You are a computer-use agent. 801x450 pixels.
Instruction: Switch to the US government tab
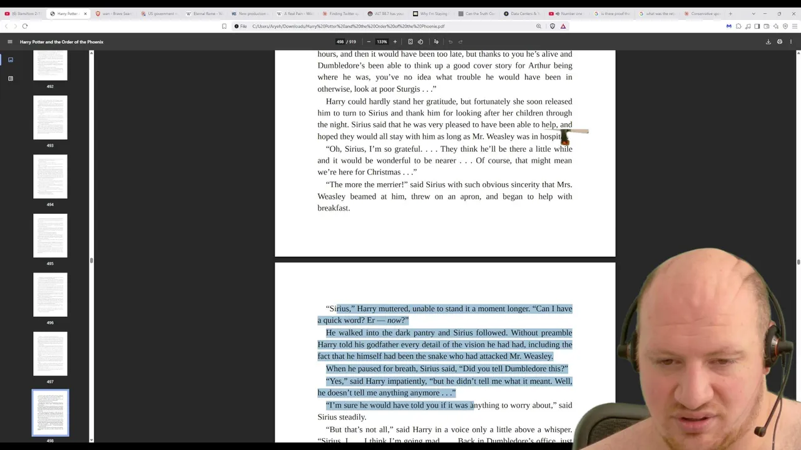coord(160,13)
